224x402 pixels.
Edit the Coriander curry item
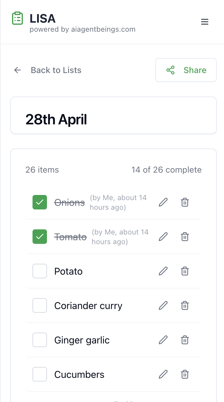tap(163, 306)
